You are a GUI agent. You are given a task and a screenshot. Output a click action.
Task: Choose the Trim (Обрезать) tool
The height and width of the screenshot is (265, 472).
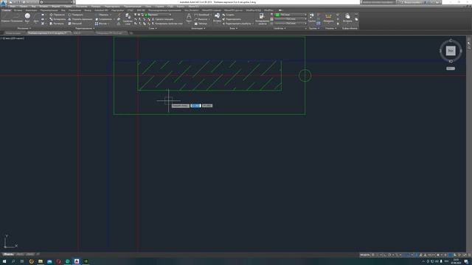pos(102,15)
